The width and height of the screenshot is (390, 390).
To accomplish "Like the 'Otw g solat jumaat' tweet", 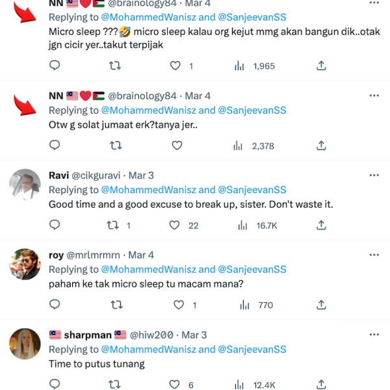I will (x=177, y=146).
